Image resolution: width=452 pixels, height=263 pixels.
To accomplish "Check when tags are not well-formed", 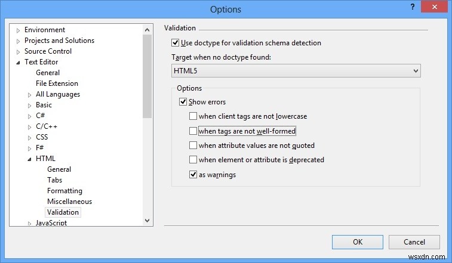I will pyautogui.click(x=193, y=131).
